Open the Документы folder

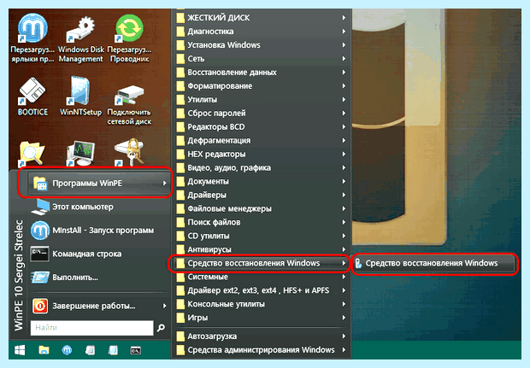(262, 181)
